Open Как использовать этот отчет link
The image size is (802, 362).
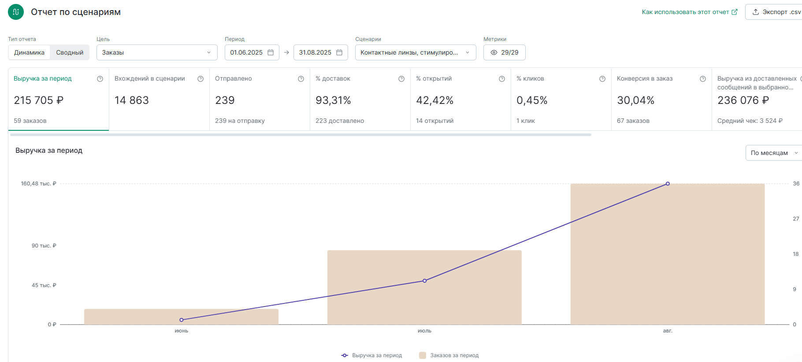(689, 12)
